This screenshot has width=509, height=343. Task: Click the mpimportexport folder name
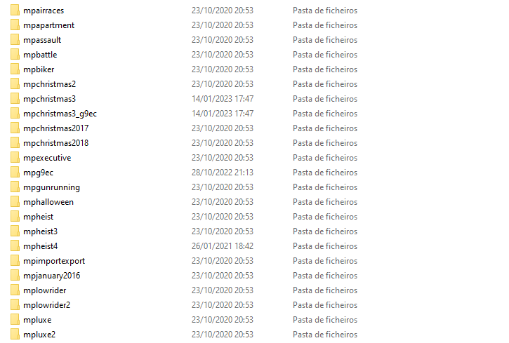point(54,261)
